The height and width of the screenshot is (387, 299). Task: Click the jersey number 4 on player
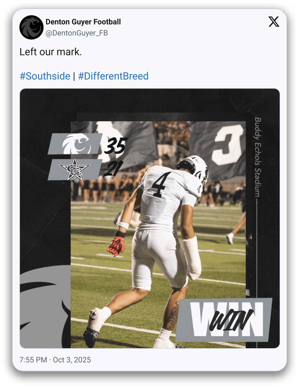[x=161, y=185]
